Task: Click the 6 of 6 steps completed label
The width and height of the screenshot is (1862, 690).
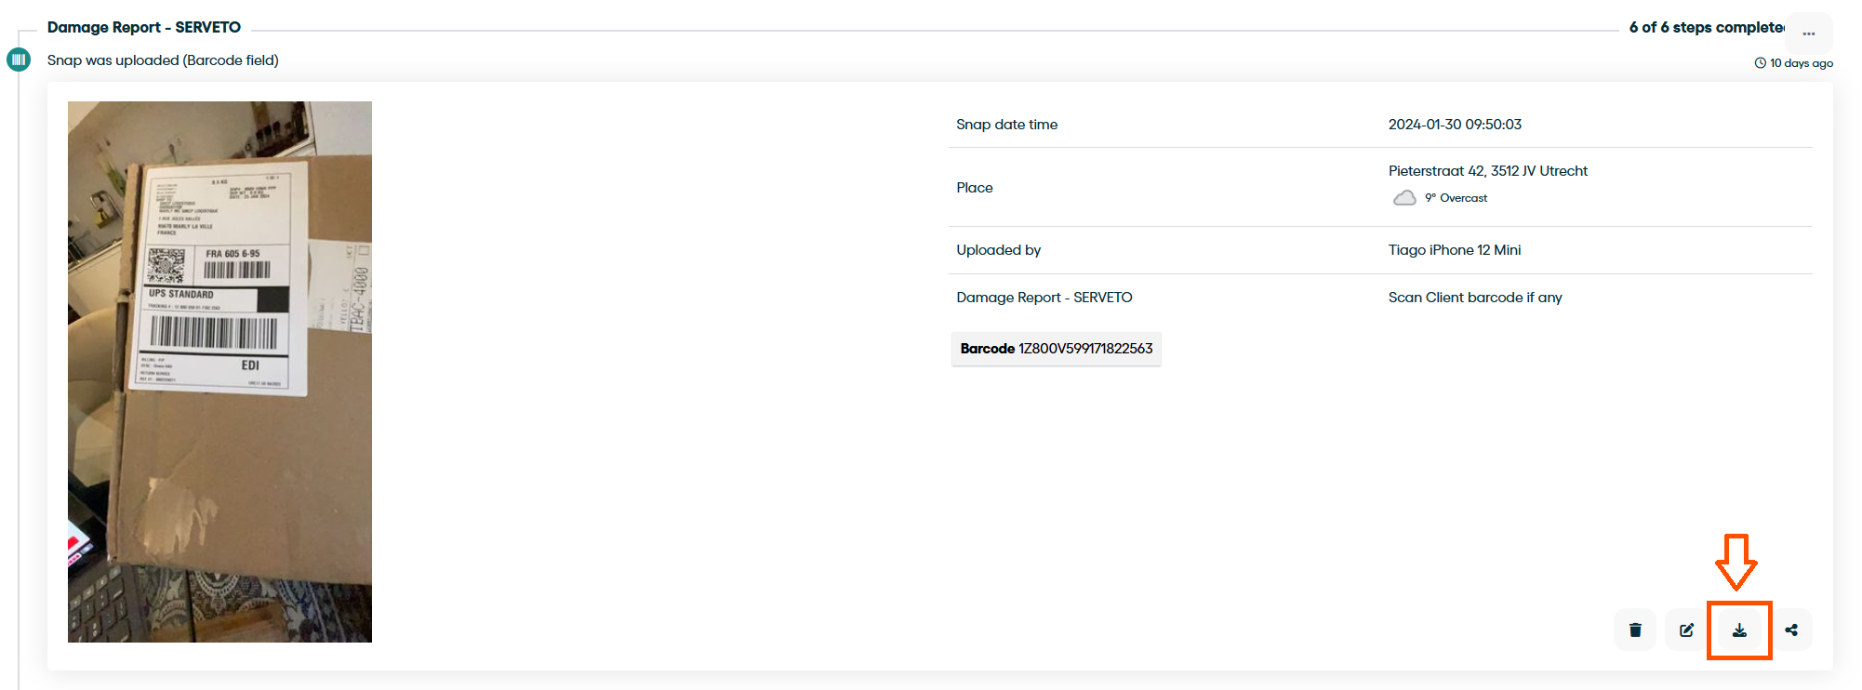Action: (1707, 27)
